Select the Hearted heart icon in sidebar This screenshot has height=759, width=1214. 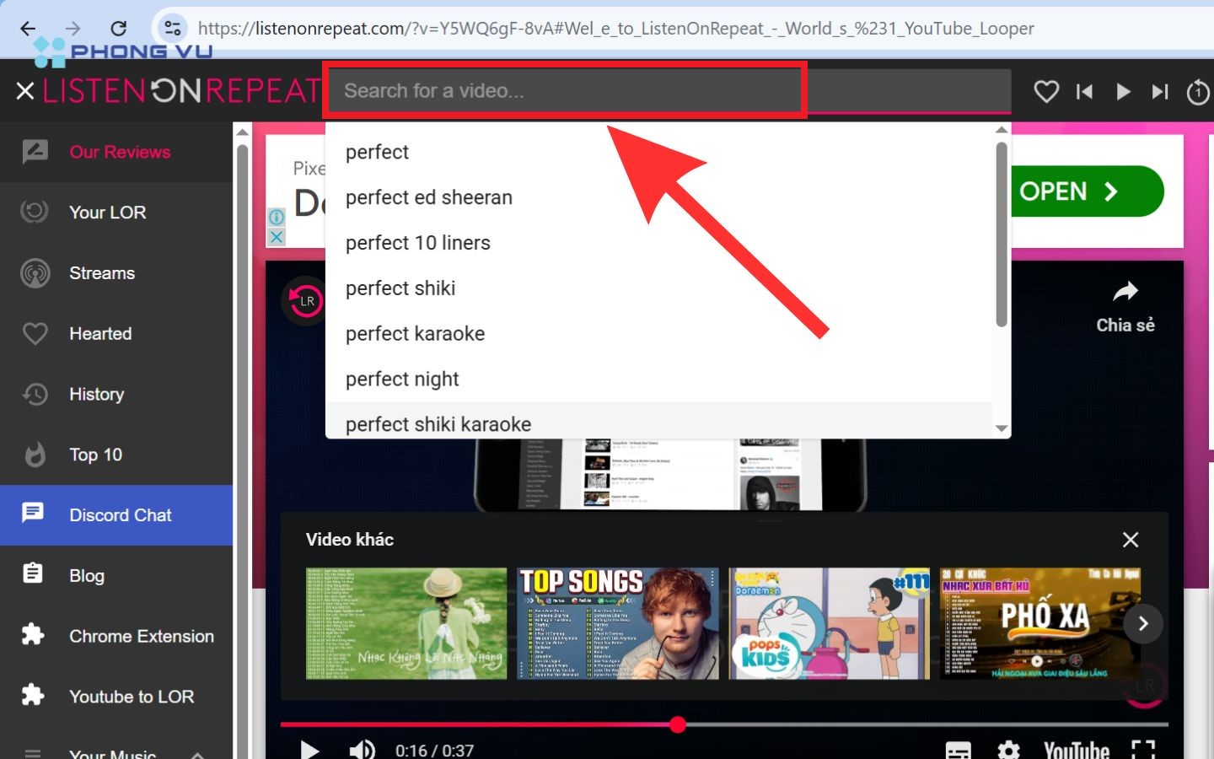click(34, 334)
